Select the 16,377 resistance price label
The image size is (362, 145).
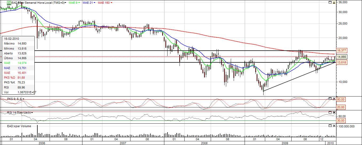pos(341,50)
